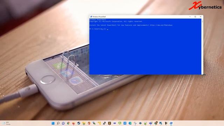Open the Windows Start menu
This screenshot has width=224, height=126.
coord(53,123)
